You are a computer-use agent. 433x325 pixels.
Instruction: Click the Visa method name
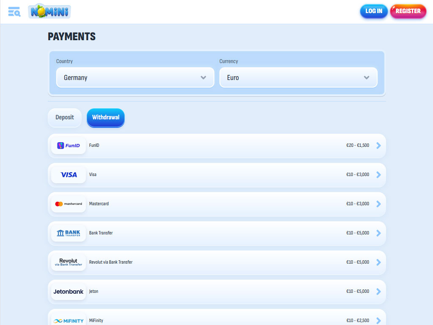(x=93, y=175)
